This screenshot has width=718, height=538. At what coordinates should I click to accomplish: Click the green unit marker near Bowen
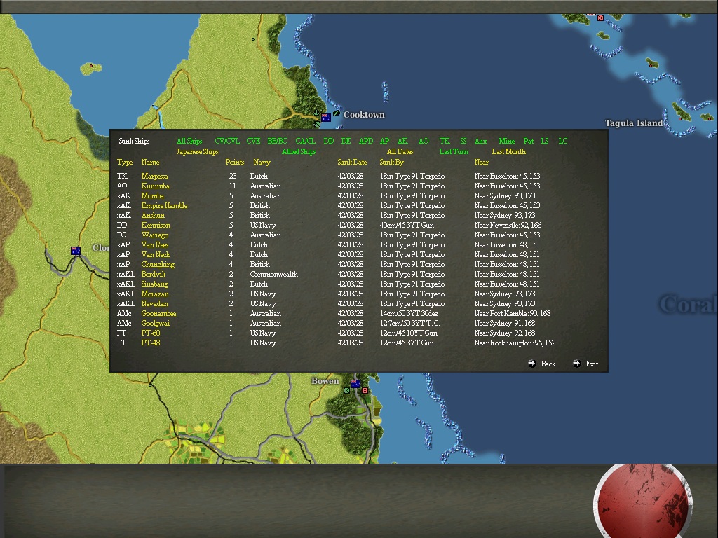pos(346,391)
